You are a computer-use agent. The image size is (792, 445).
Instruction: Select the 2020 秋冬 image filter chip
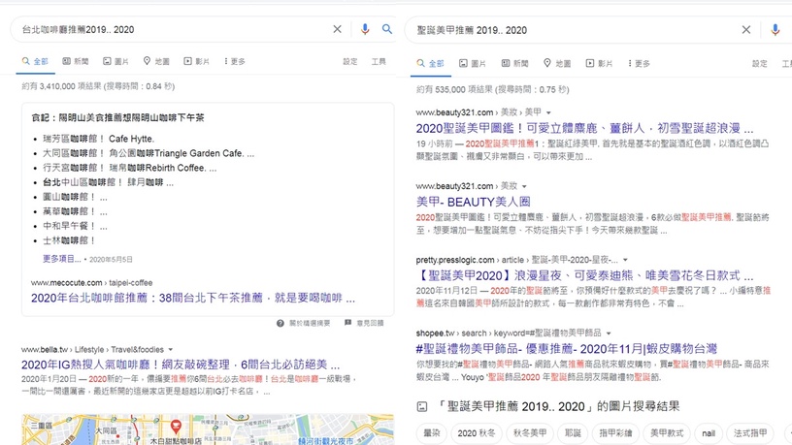pyautogui.click(x=477, y=433)
